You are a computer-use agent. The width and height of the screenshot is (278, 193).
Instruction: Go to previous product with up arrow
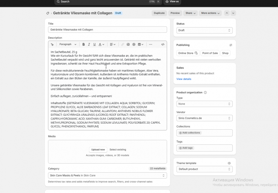coord(227,13)
